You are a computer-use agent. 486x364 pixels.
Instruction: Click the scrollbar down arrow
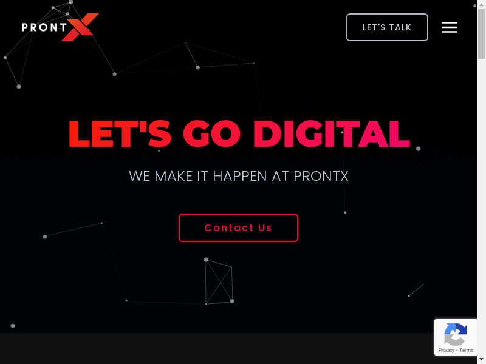pos(481,359)
